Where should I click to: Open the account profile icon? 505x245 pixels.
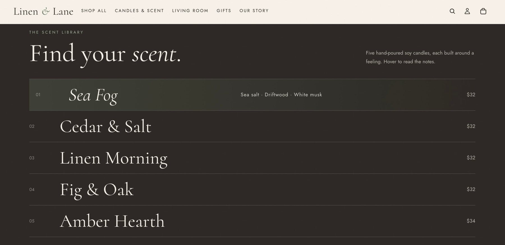[x=467, y=11]
